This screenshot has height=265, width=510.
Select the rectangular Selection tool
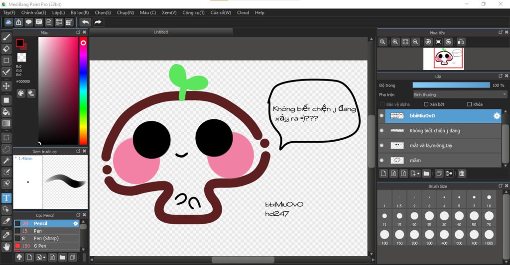pyautogui.click(x=6, y=138)
